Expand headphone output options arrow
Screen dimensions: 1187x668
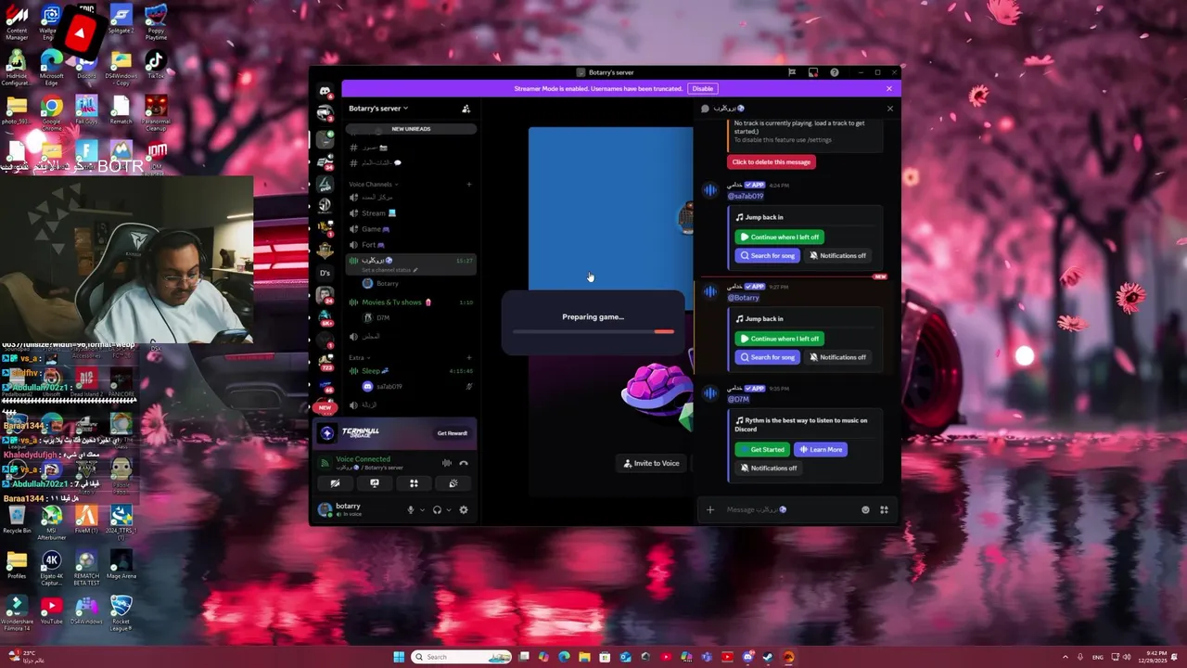tap(449, 509)
